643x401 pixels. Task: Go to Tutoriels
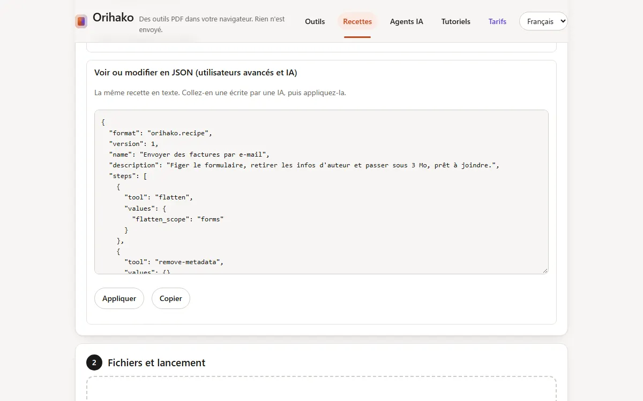(x=456, y=21)
